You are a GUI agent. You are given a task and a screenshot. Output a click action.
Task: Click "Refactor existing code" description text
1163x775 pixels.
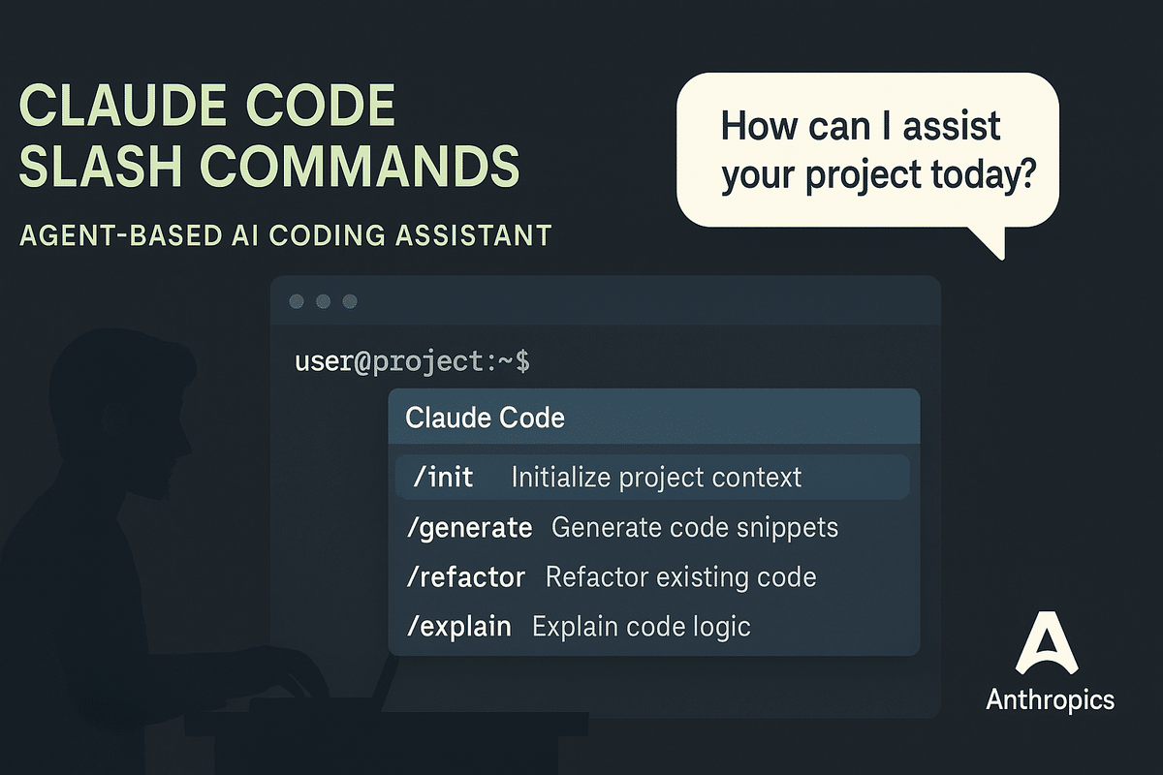(680, 577)
